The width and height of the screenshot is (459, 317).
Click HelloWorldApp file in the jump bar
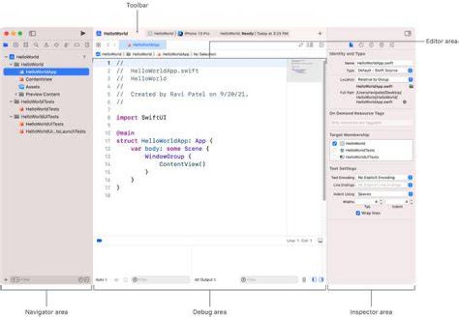click(x=173, y=54)
